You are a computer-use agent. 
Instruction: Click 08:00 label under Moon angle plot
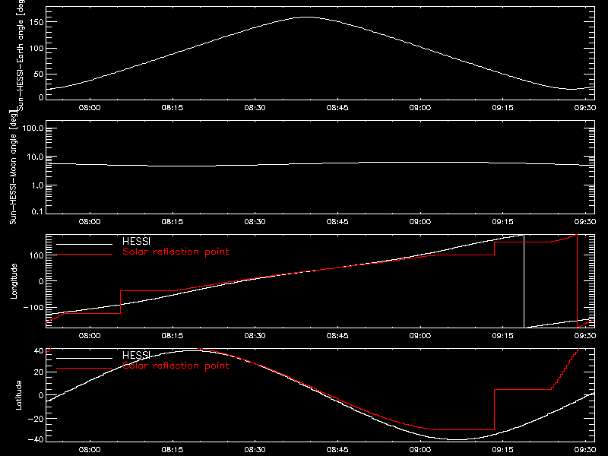pyautogui.click(x=90, y=222)
